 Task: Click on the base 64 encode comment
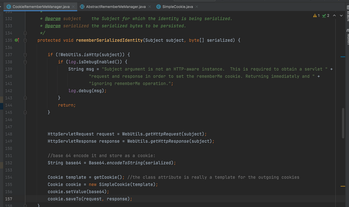coord(101,155)
